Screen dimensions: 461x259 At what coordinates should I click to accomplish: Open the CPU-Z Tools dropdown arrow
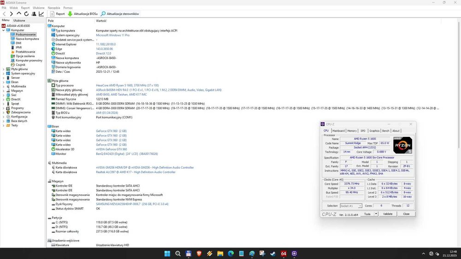[x=376, y=214]
